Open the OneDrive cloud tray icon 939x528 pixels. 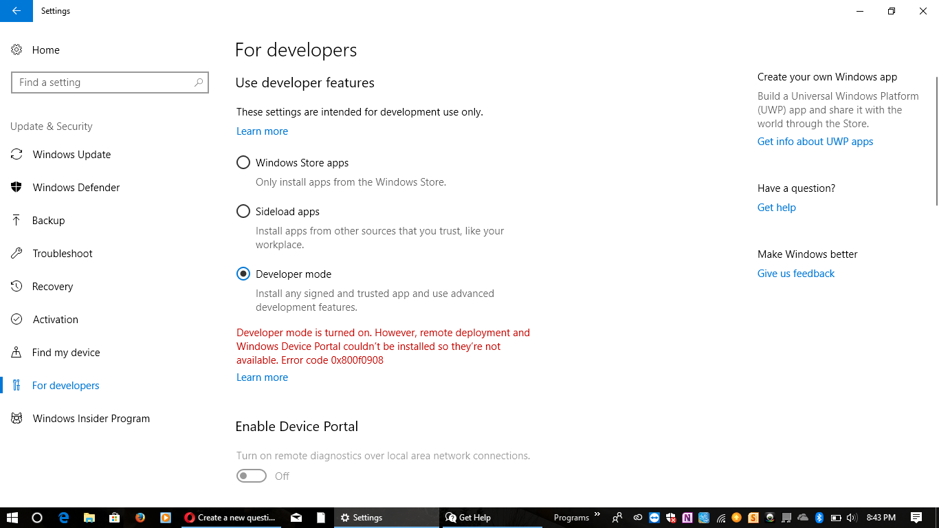803,518
